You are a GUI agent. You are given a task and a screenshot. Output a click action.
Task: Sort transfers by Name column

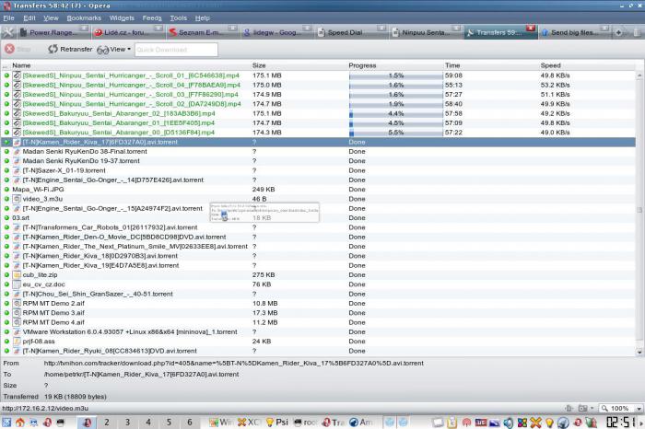[x=21, y=65]
